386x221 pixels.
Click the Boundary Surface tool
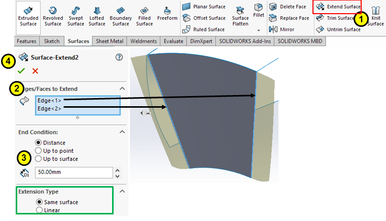[121, 16]
